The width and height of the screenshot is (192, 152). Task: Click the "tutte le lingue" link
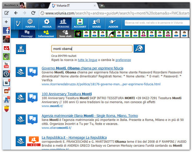(x=88, y=60)
